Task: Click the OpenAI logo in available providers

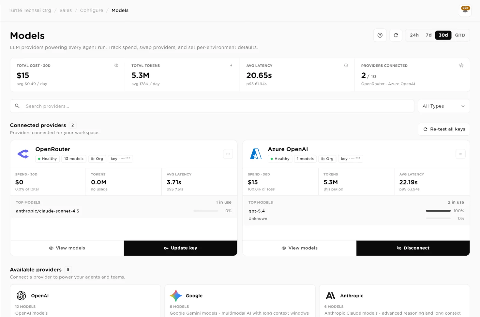Action: point(21,295)
